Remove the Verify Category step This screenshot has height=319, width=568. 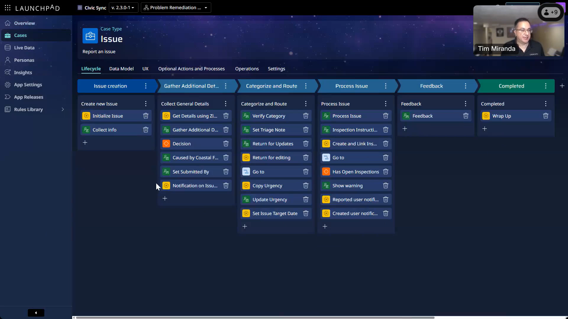pyautogui.click(x=306, y=116)
